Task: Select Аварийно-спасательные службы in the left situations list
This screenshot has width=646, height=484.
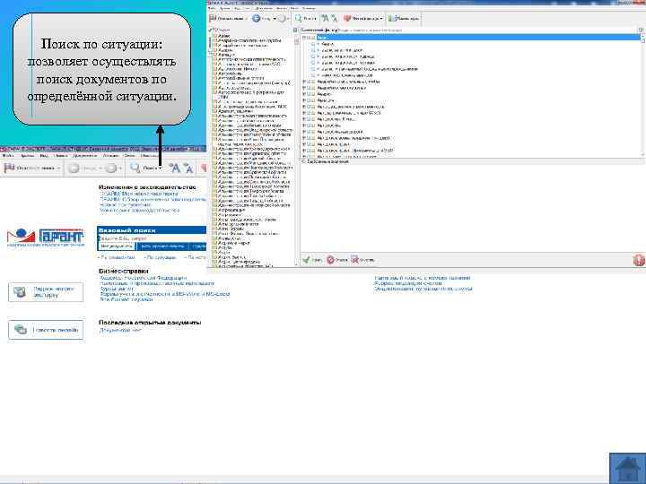Action: coord(249,40)
